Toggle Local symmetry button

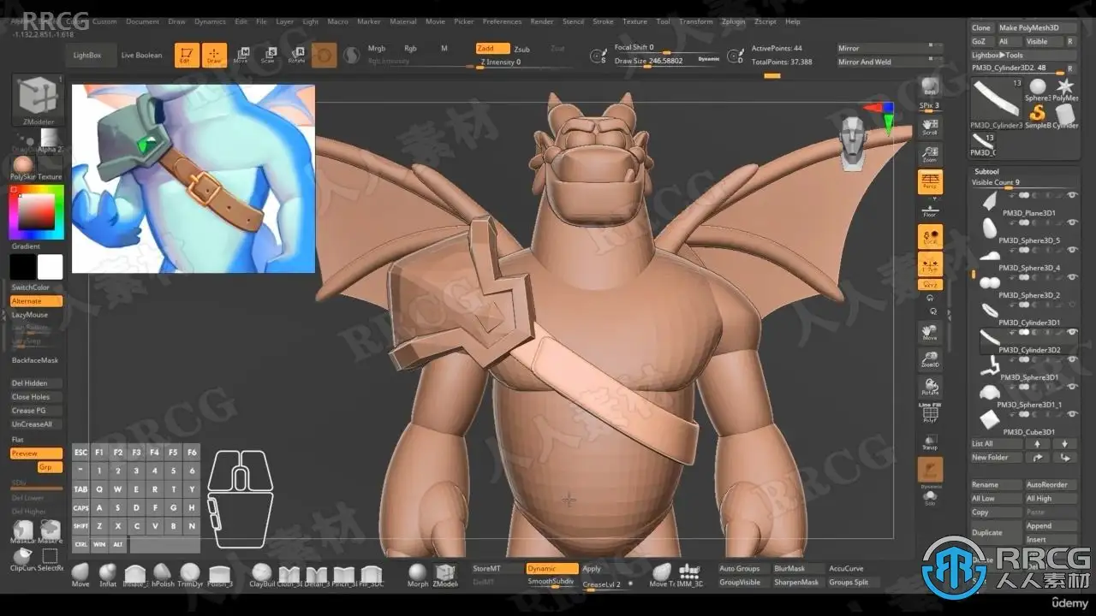[x=930, y=237]
